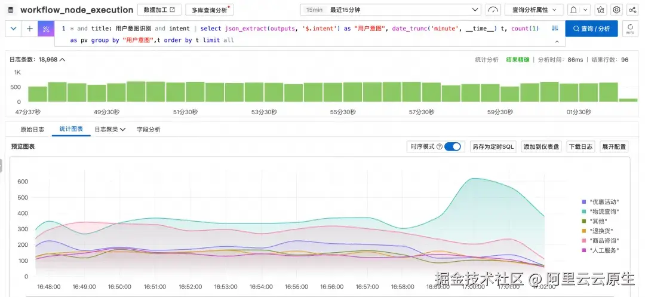Screen dimensions: 645x297
Task: Click 下载日志 button
Action: (x=580, y=146)
